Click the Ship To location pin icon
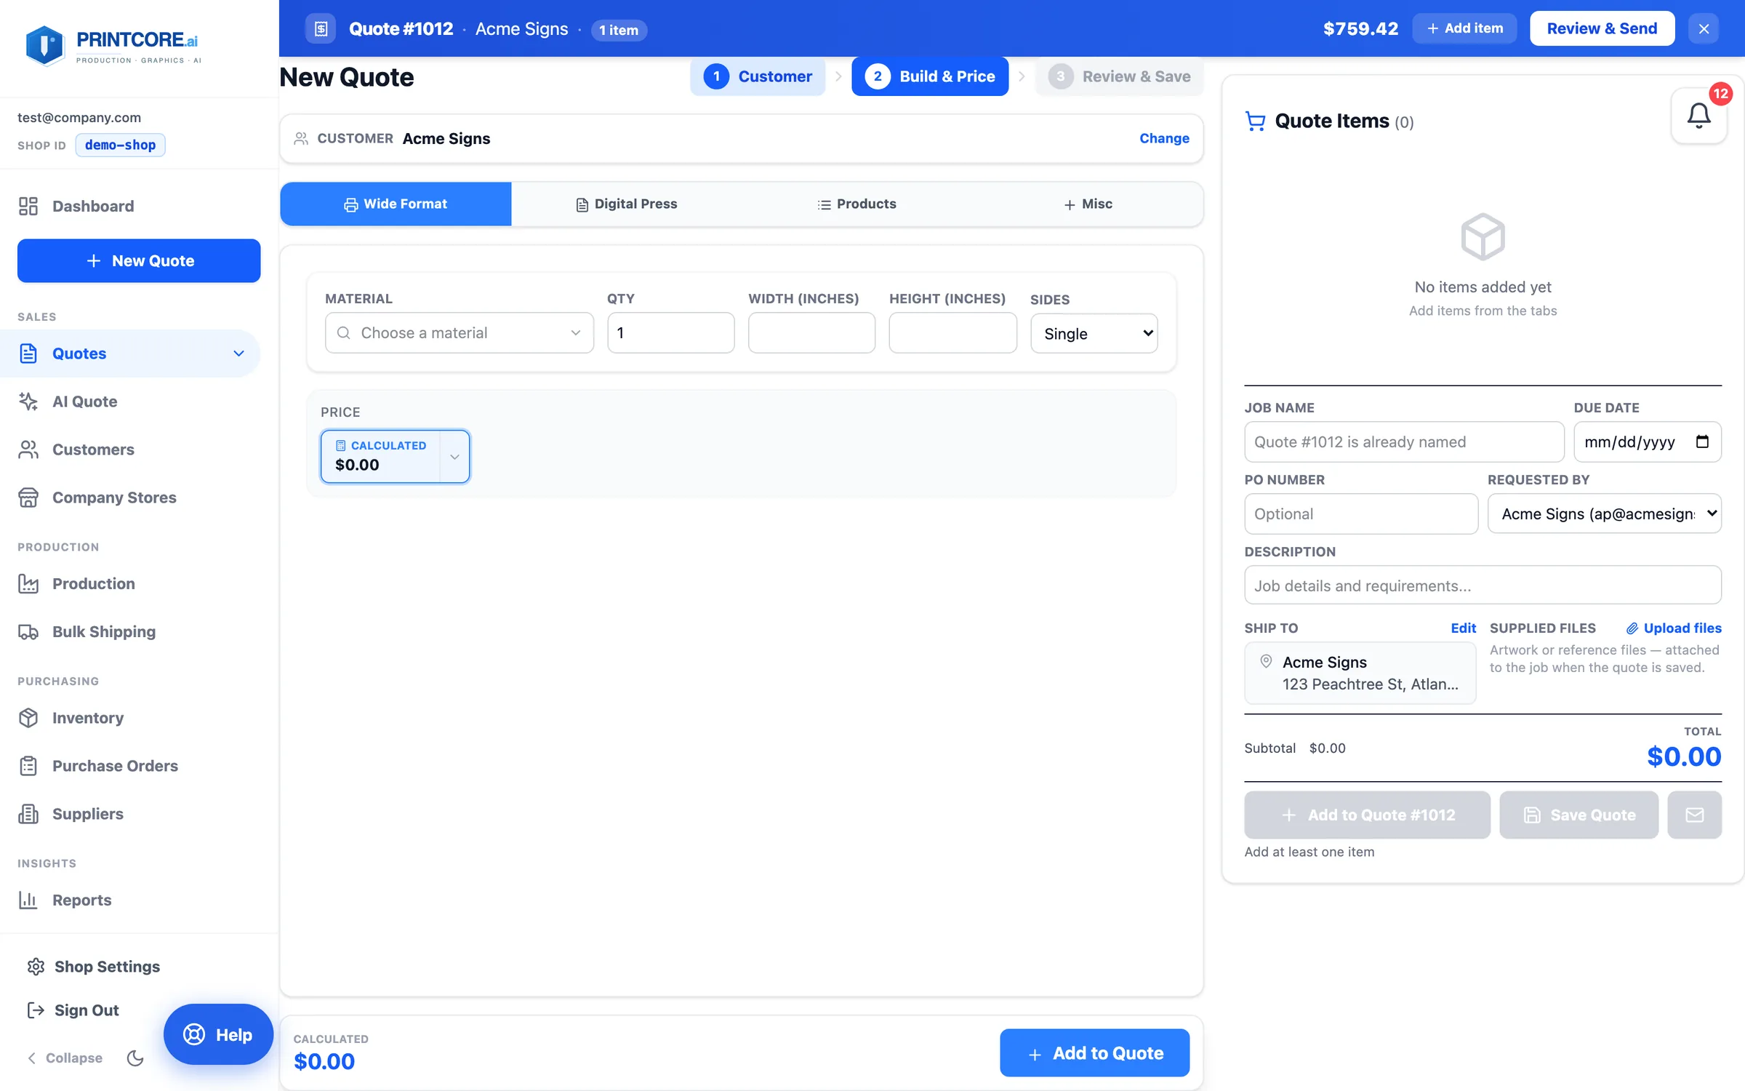 coord(1266,661)
